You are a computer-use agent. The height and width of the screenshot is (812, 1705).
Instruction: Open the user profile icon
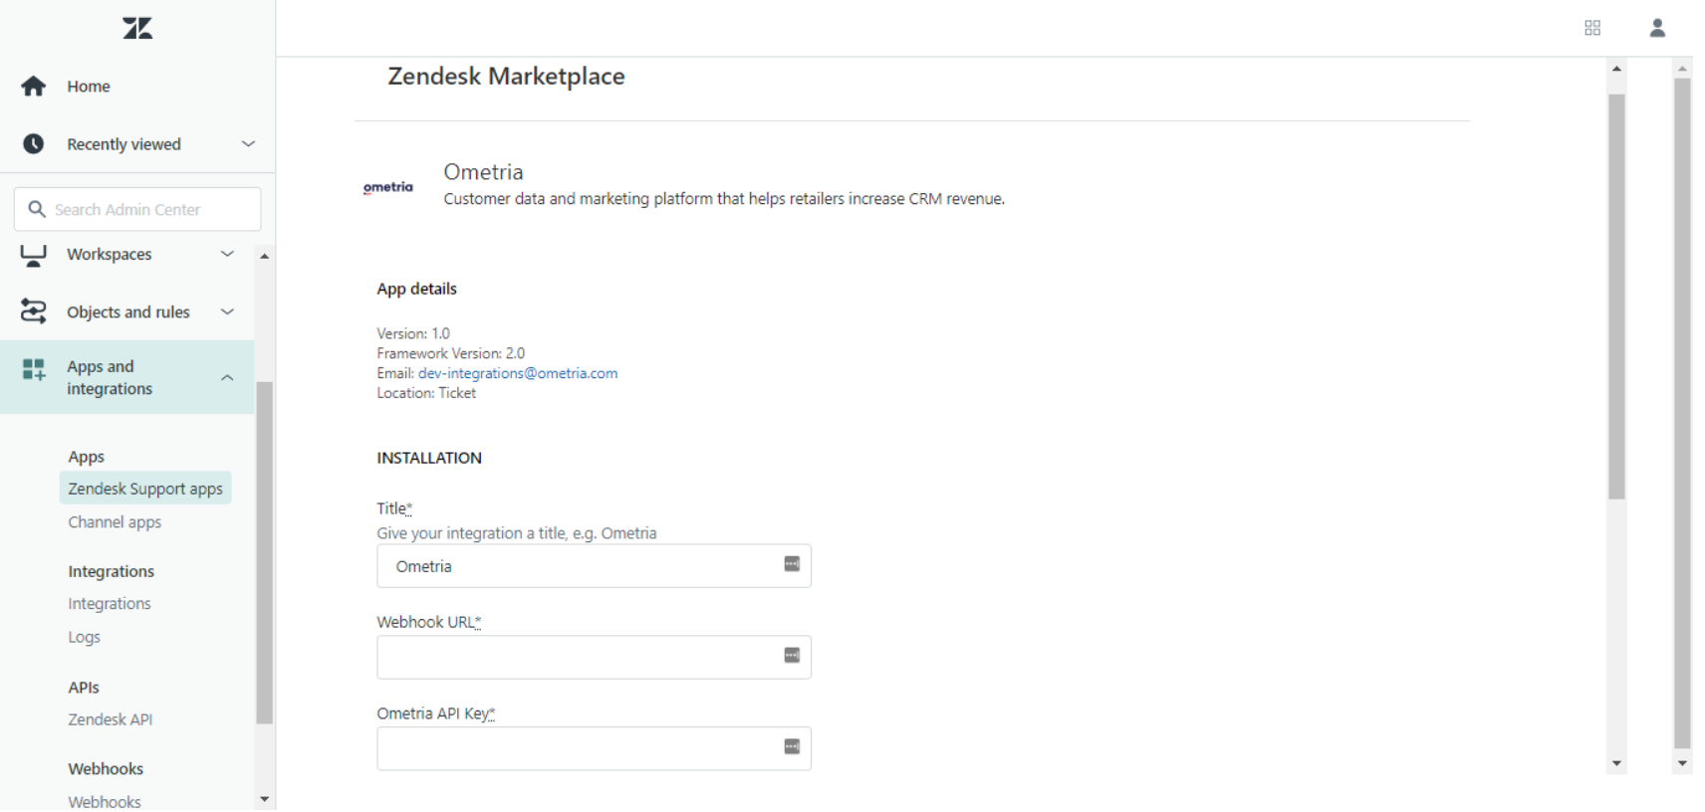(1657, 28)
